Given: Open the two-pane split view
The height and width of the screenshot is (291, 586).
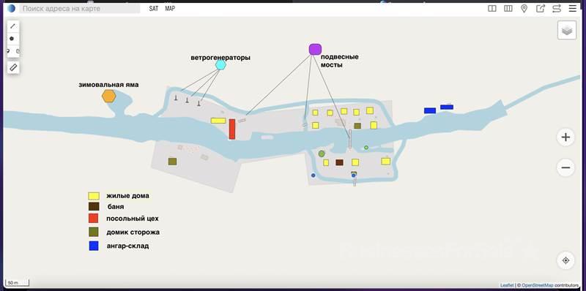Looking at the screenshot, I should coord(492,9).
